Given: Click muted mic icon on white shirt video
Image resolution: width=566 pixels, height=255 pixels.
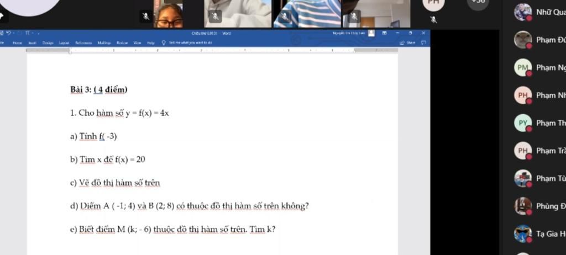Looking at the screenshot, I should point(215,16).
